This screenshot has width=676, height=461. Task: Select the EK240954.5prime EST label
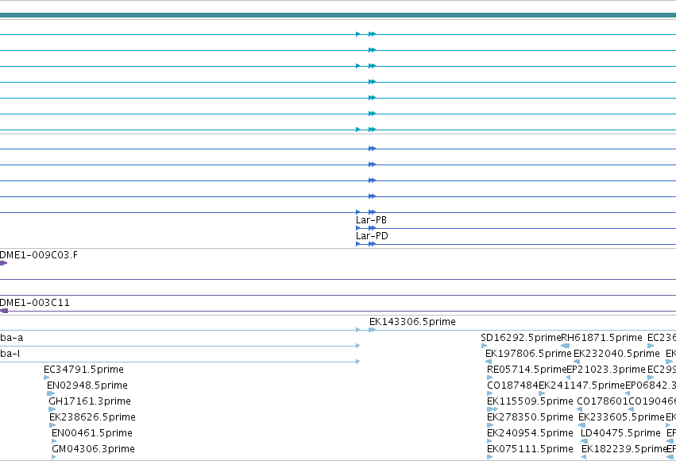(x=530, y=433)
